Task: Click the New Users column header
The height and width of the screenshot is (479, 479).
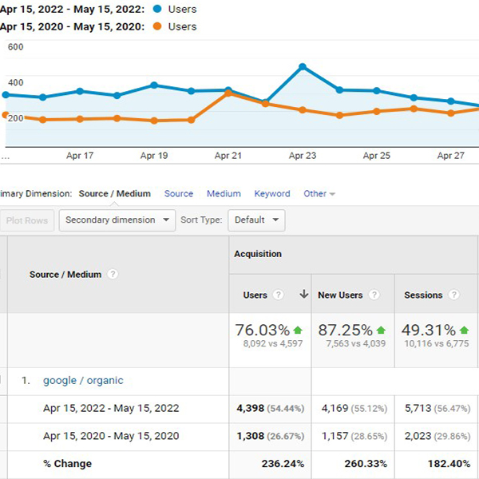Action: (x=340, y=295)
